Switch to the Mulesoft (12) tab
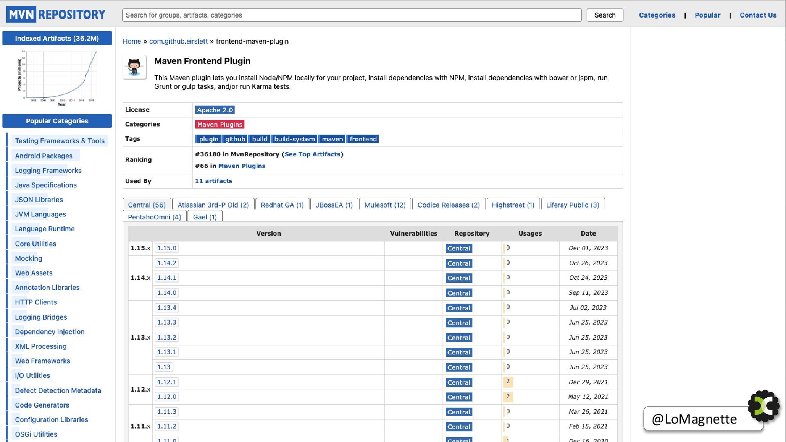Image resolution: width=786 pixels, height=442 pixels. (385, 205)
